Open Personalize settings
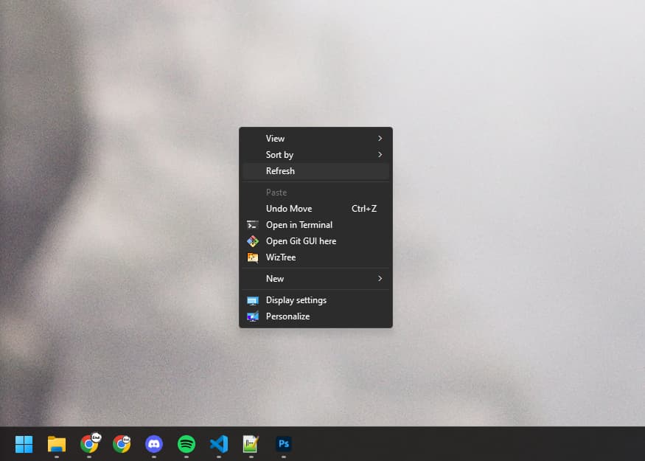This screenshot has height=461, width=645. (287, 316)
